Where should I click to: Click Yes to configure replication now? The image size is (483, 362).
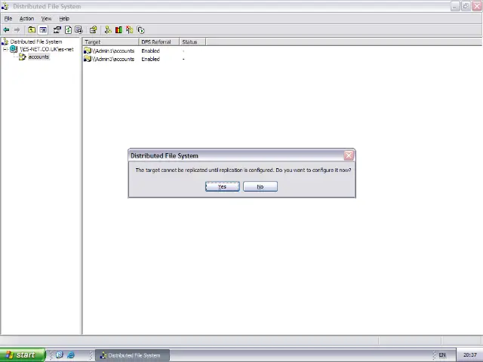[223, 186]
